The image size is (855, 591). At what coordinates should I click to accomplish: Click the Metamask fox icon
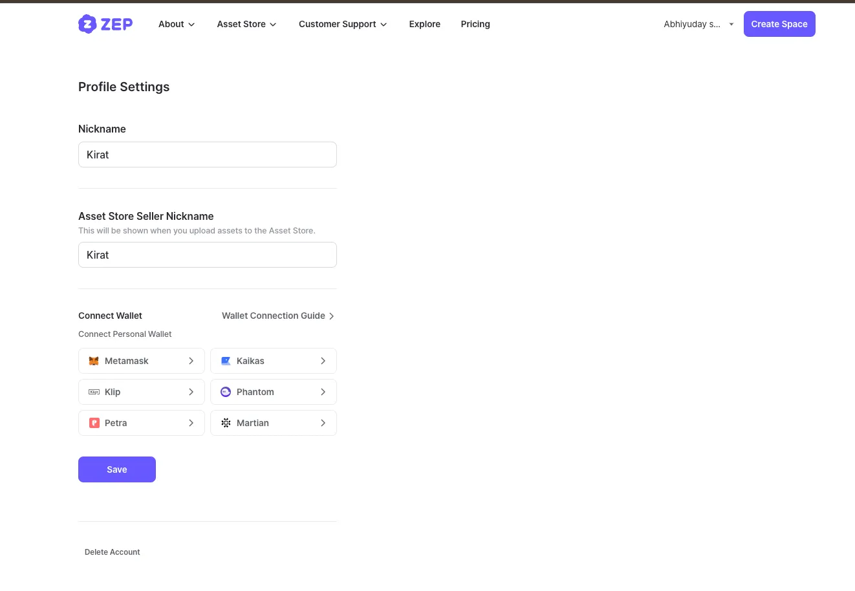(x=94, y=361)
